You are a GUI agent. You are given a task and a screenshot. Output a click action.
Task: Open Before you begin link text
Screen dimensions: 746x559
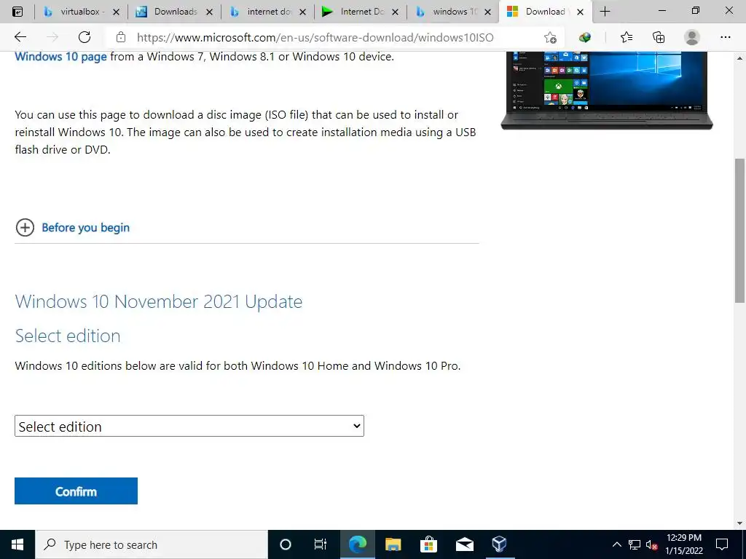click(x=86, y=228)
